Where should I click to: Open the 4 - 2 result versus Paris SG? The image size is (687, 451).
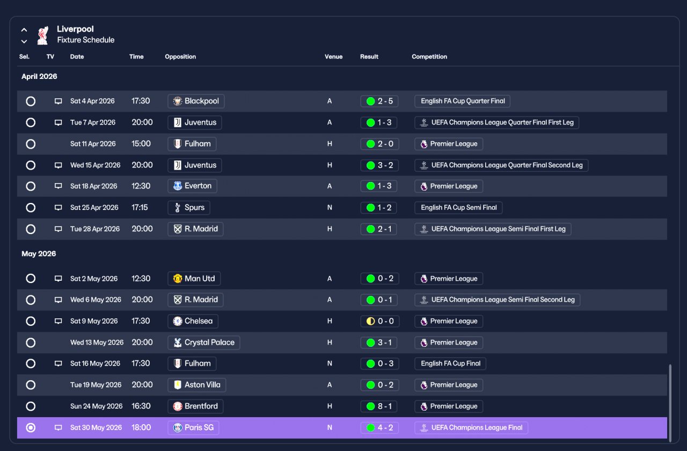coord(379,428)
